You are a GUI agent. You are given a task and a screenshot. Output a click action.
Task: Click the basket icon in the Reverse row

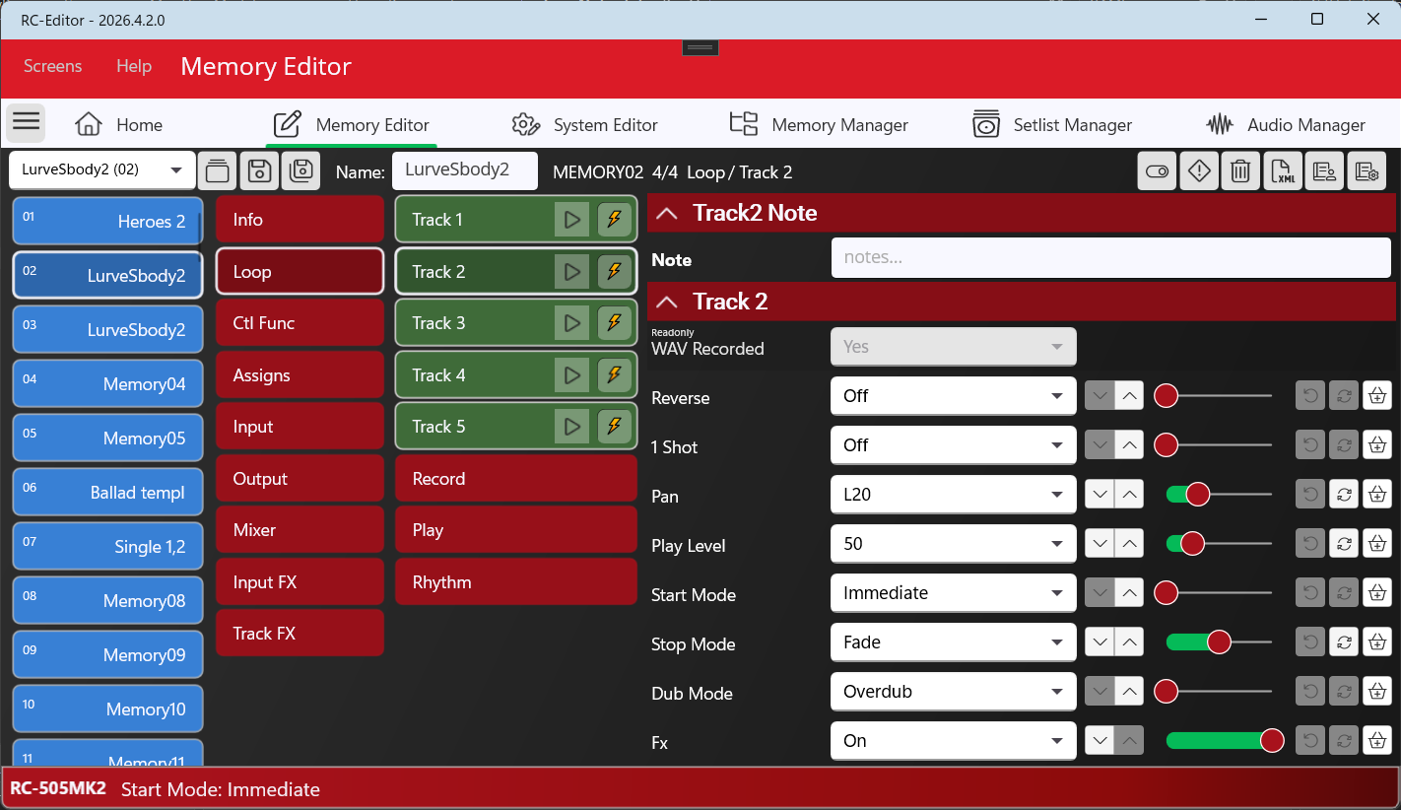pos(1377,396)
